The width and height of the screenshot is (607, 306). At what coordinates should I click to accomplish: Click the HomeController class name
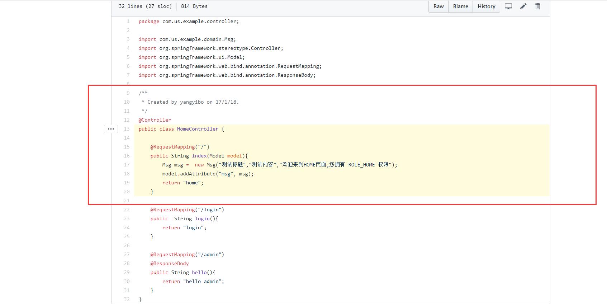click(x=198, y=129)
